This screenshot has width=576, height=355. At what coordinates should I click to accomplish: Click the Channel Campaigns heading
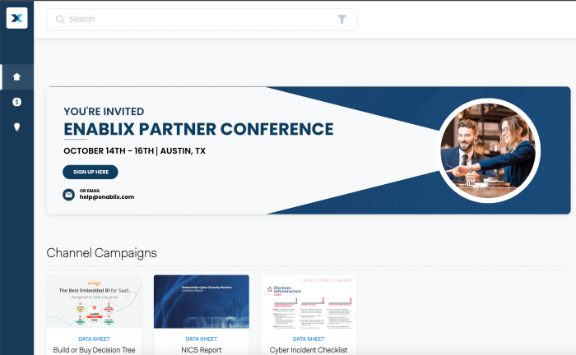pyautogui.click(x=102, y=253)
